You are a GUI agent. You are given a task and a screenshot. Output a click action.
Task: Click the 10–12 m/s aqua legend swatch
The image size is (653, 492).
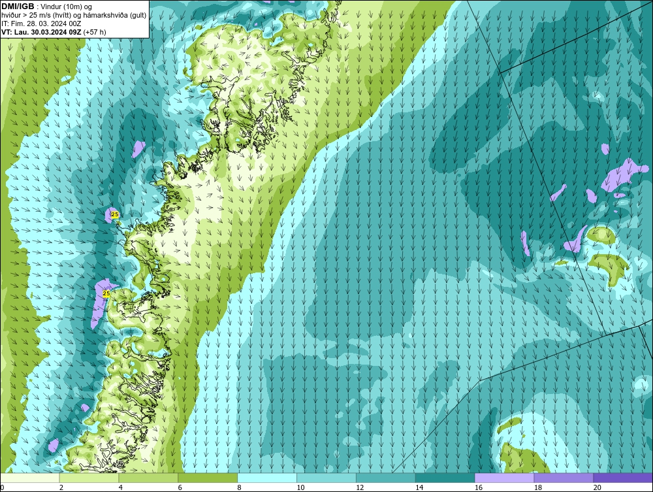(326, 478)
